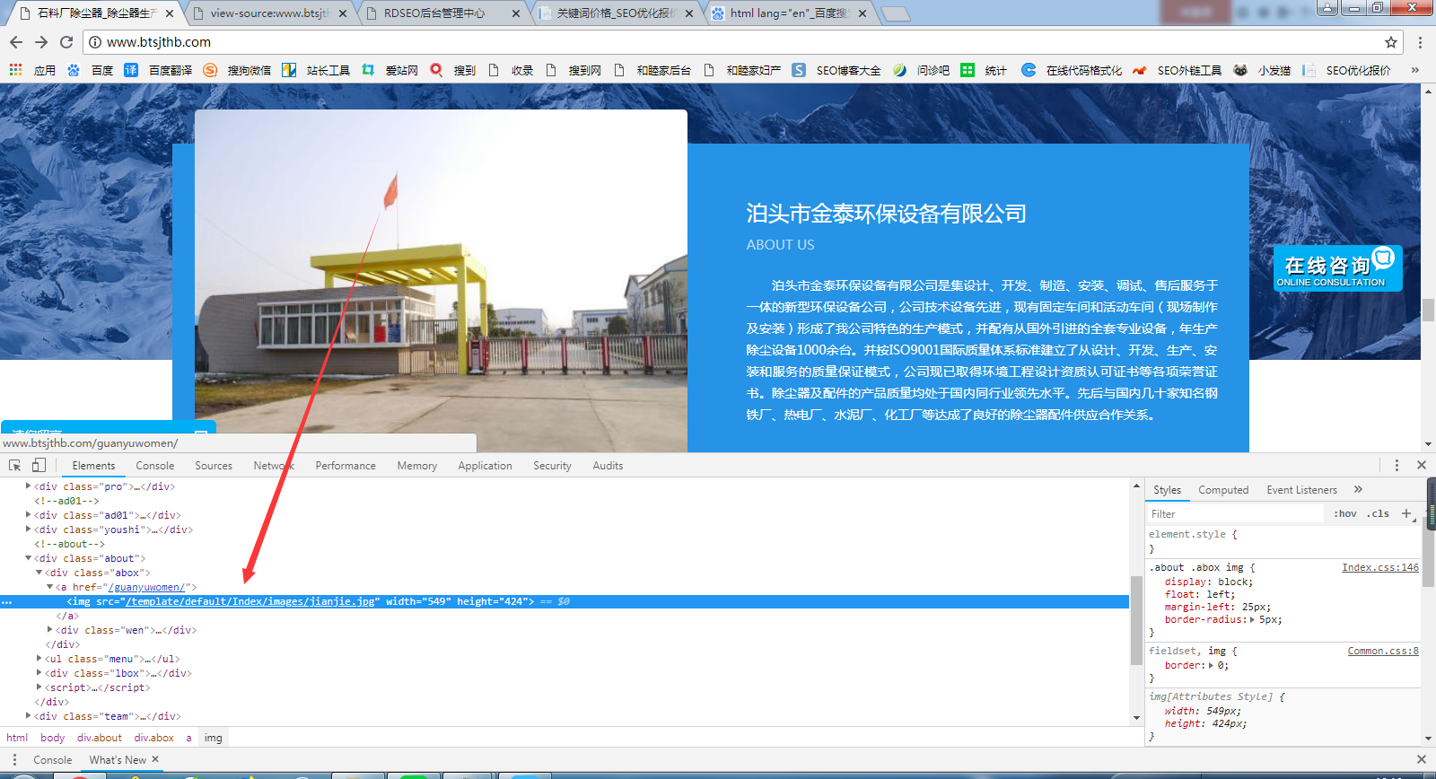The width and height of the screenshot is (1436, 779).
Task: Open the Computed styles tab
Action: (1223, 490)
